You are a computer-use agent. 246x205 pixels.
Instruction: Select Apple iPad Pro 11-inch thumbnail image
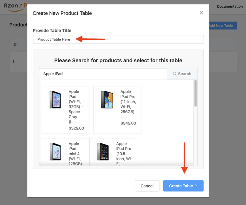[107, 100]
